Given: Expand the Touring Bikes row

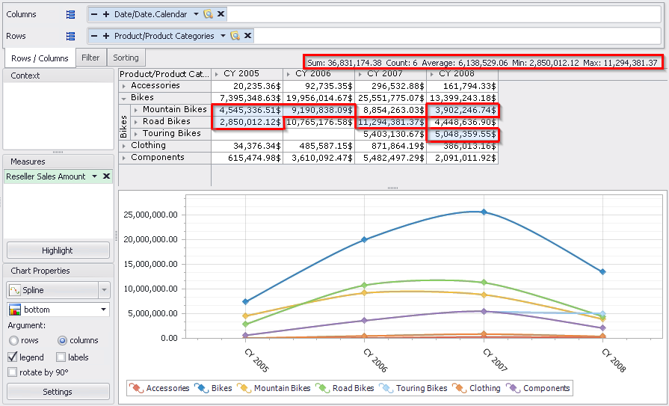Looking at the screenshot, I should click(136, 134).
